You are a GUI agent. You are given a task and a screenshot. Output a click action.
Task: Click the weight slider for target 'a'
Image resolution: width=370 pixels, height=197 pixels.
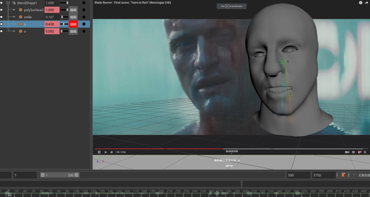[64, 24]
